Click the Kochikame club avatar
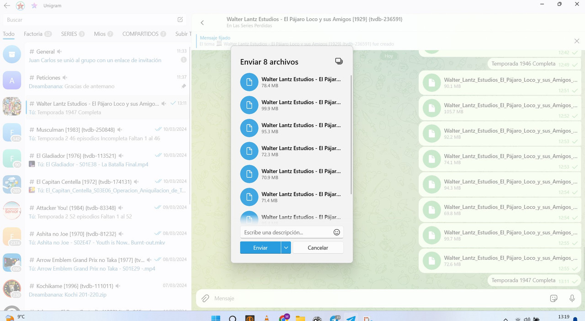The image size is (585, 321). 12,289
